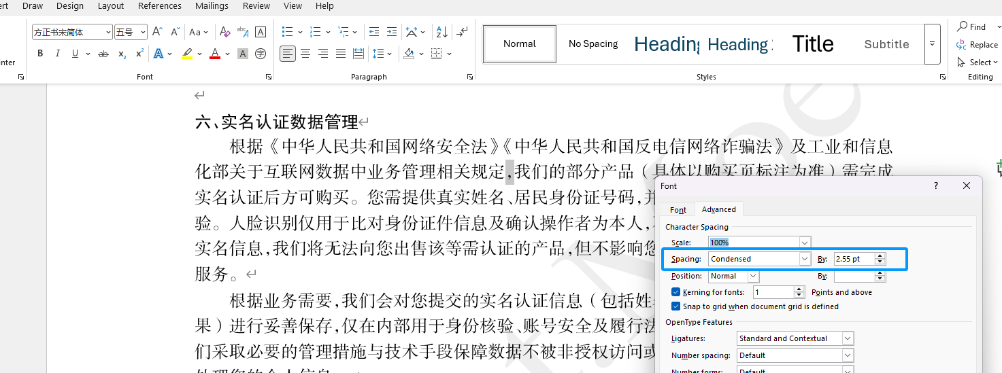Click the Replace button
The image size is (1002, 373).
tap(977, 44)
